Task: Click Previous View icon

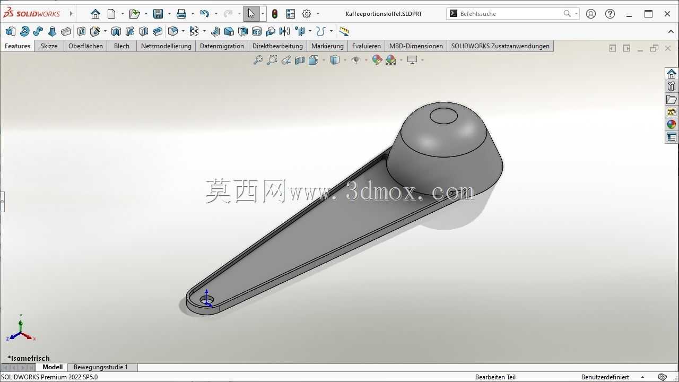Action: click(x=286, y=60)
